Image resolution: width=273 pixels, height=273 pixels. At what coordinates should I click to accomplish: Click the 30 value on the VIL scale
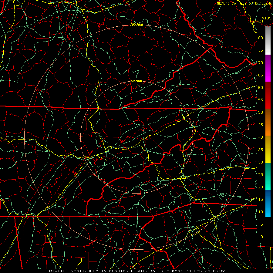click(x=261, y=162)
